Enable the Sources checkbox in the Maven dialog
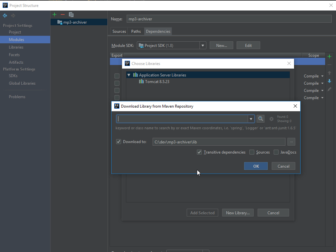 point(252,152)
